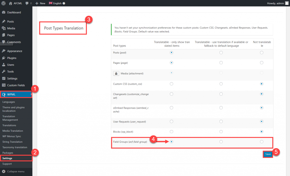The width and height of the screenshot is (290, 176).
Task: Open Taxonomy translation submenu item
Action: click(x=15, y=147)
